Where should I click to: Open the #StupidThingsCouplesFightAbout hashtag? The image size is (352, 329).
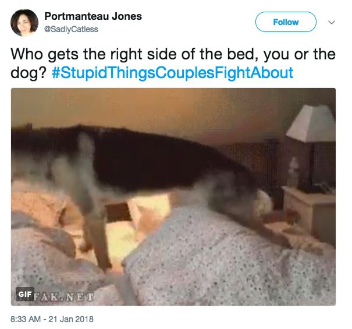pyautogui.click(x=172, y=73)
